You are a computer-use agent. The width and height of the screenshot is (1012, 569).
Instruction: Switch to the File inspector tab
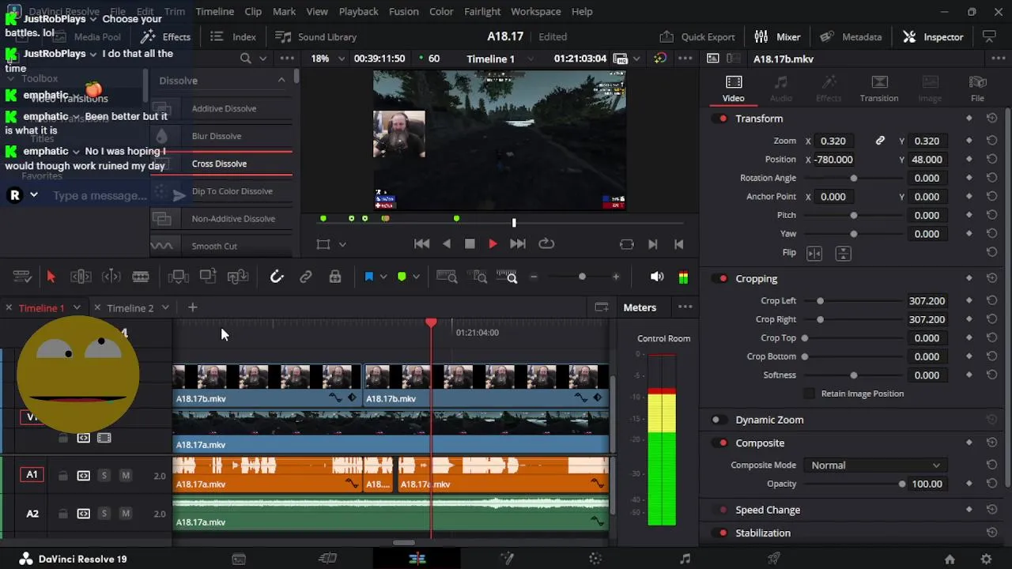point(977,89)
